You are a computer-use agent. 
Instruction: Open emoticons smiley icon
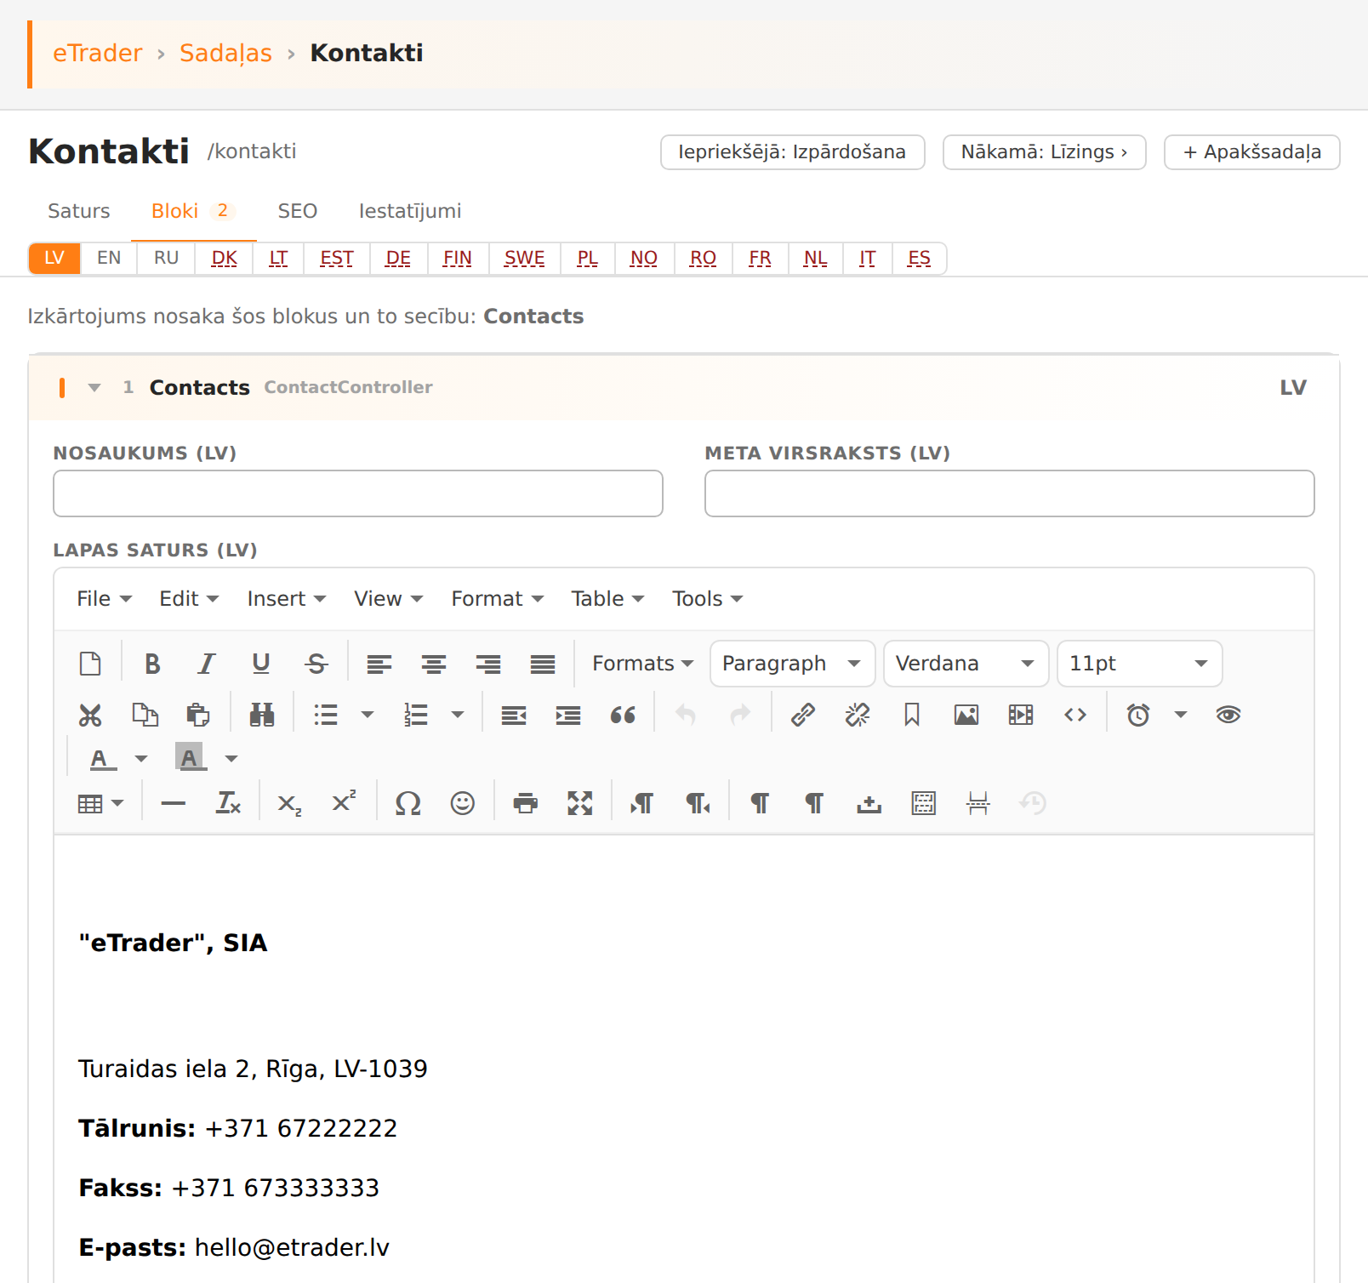tap(463, 803)
